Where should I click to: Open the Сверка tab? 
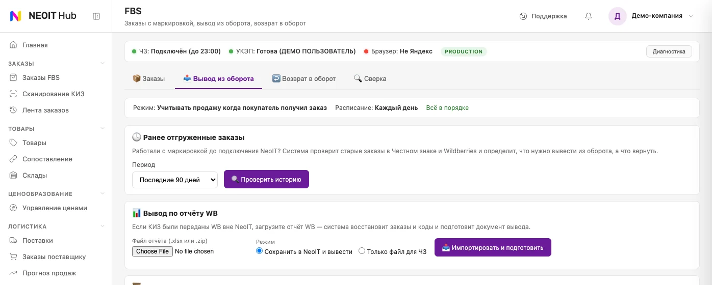click(x=370, y=78)
